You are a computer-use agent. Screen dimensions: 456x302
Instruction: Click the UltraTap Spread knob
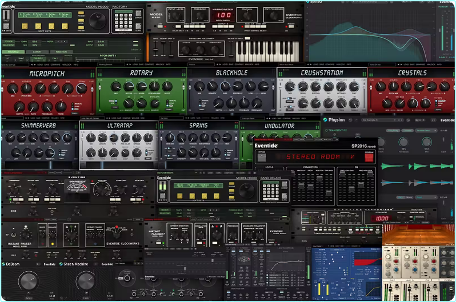137,138
